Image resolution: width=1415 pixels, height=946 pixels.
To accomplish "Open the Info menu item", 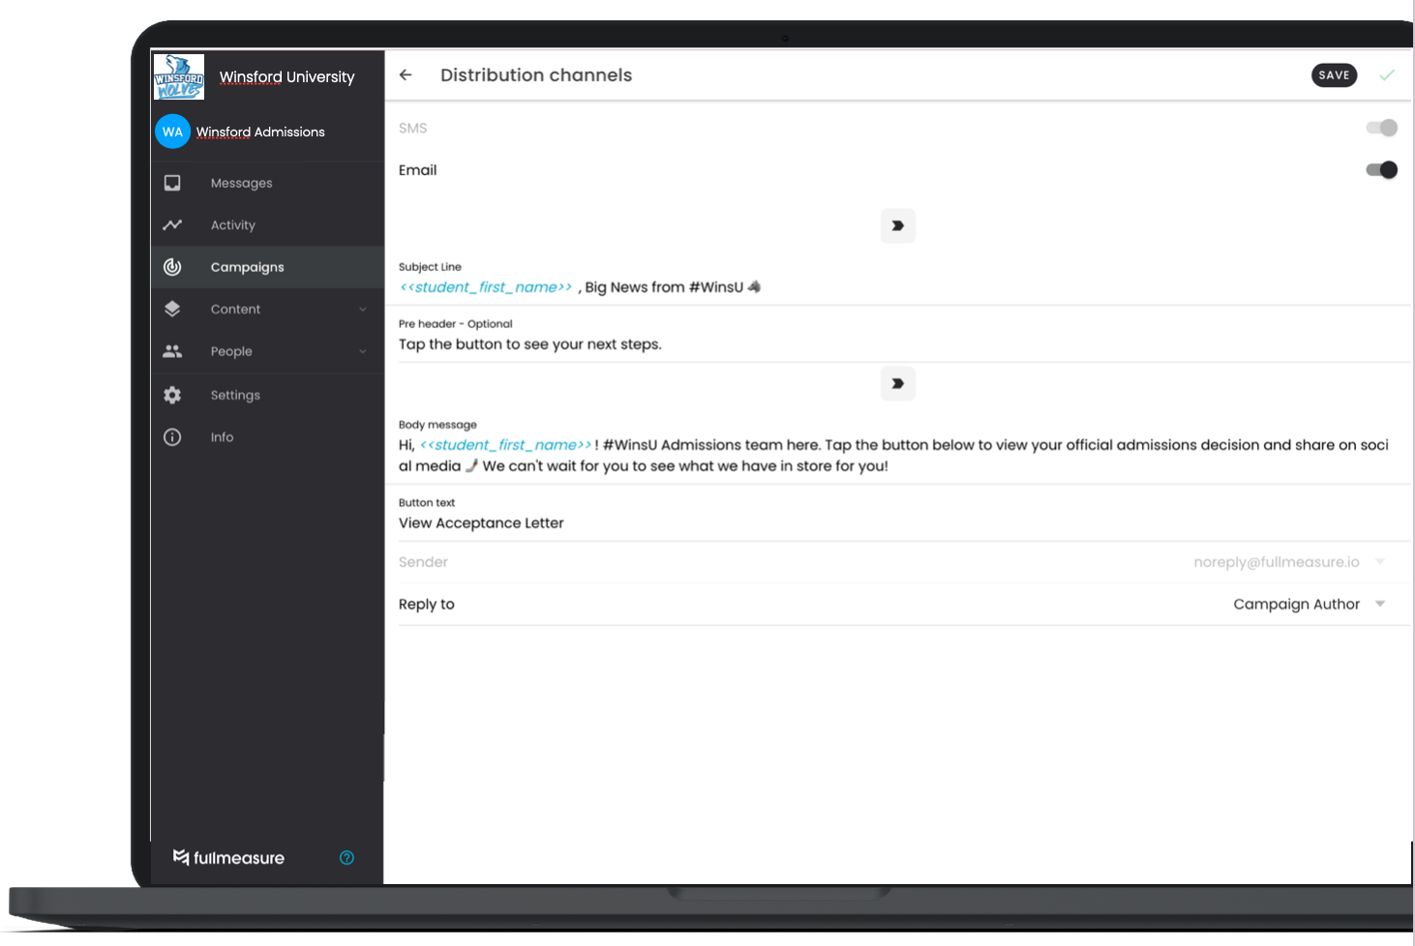I will (x=268, y=437).
